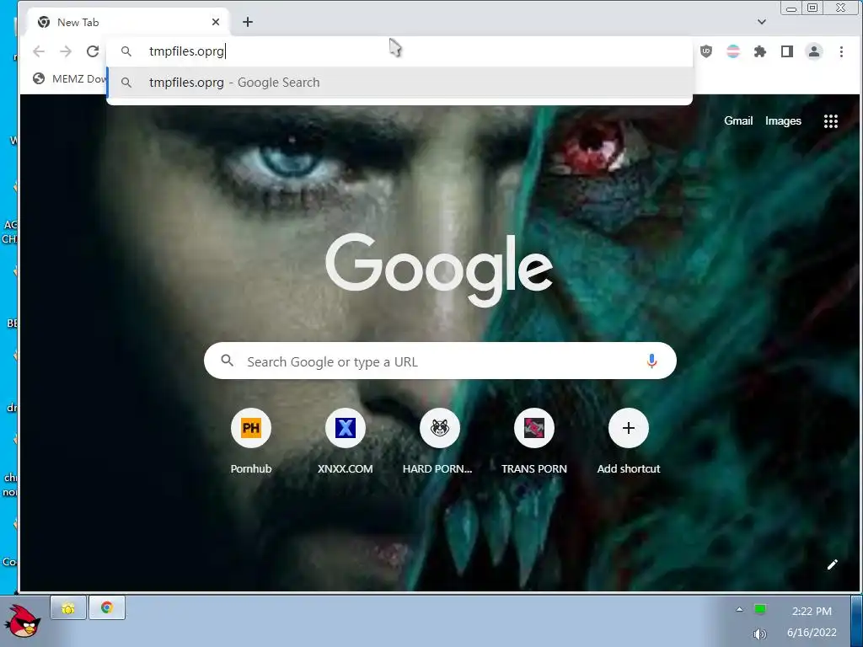Click the Angry Birds start button
The image size is (863, 647).
23,621
